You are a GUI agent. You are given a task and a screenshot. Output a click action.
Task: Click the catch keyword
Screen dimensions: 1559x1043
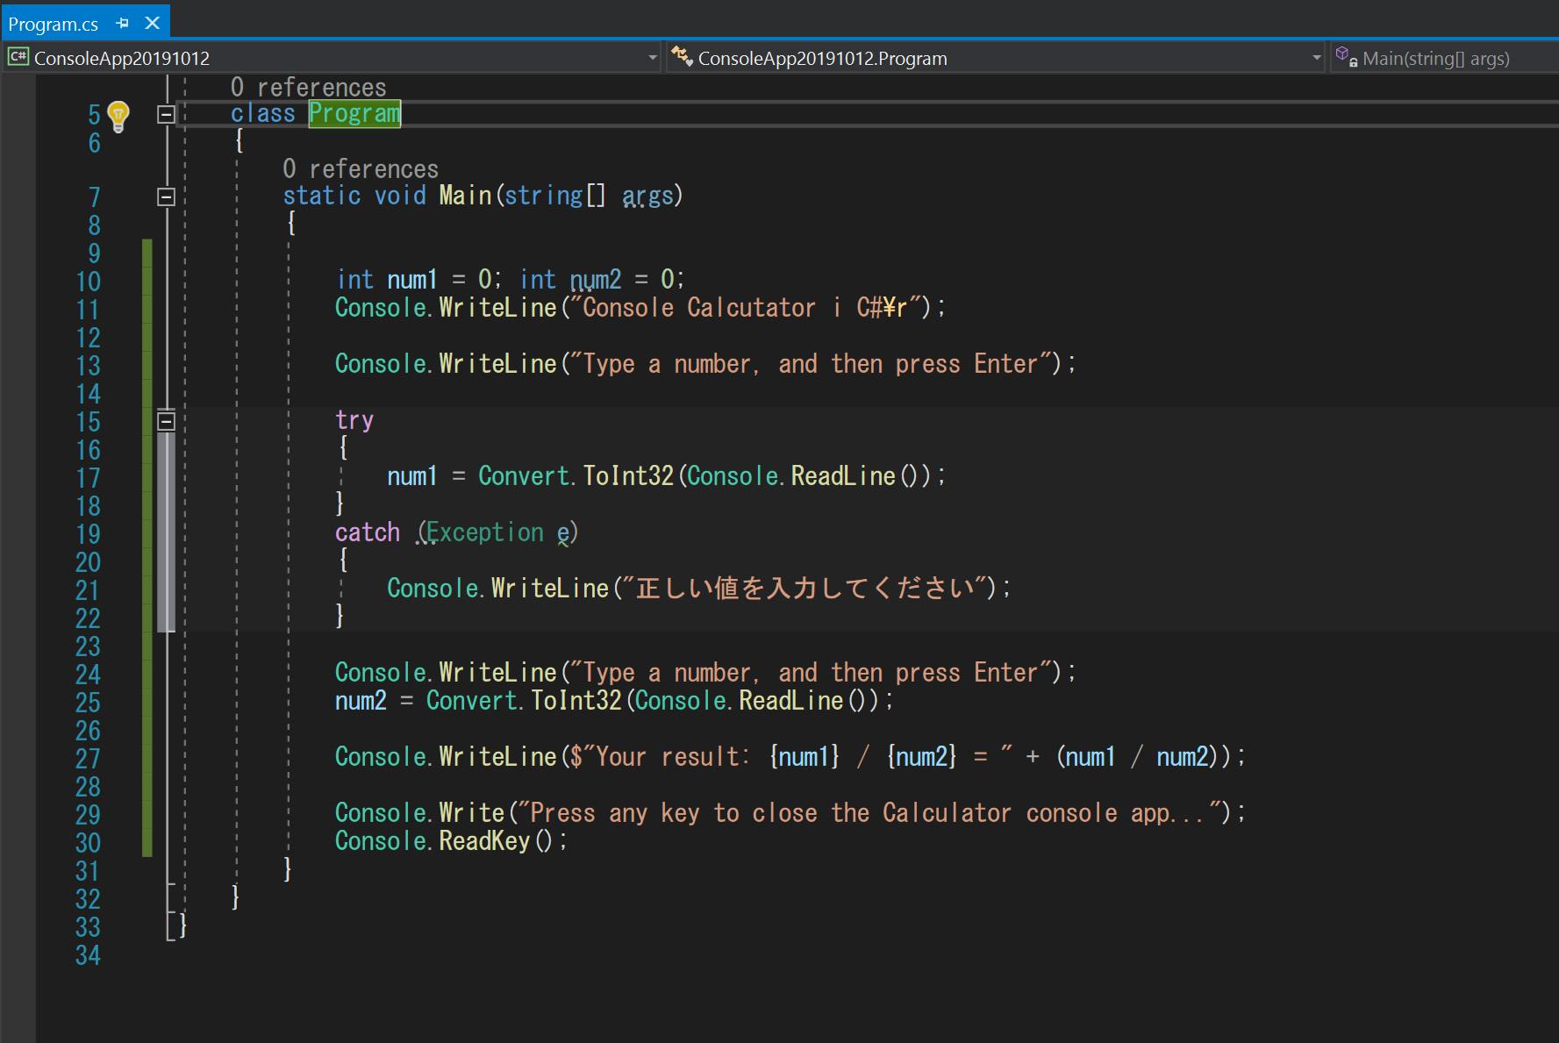point(368,532)
